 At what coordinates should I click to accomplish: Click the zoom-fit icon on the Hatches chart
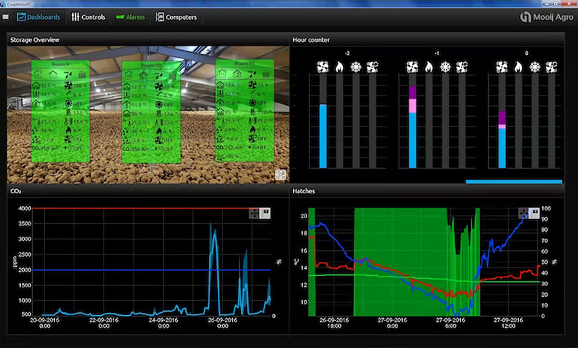(x=524, y=213)
